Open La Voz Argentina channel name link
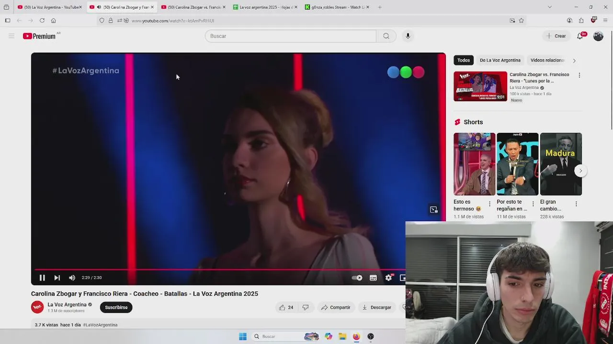The height and width of the screenshot is (344, 613). pos(67,304)
